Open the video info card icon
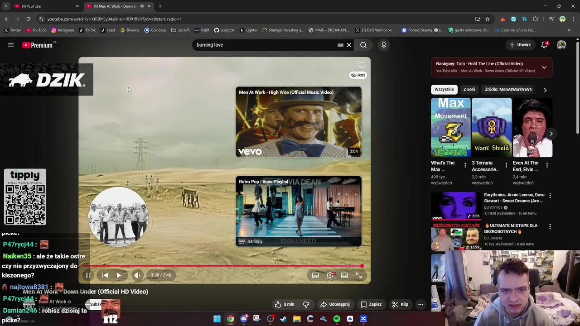Viewport: 580px width, 326px height. tap(362, 65)
